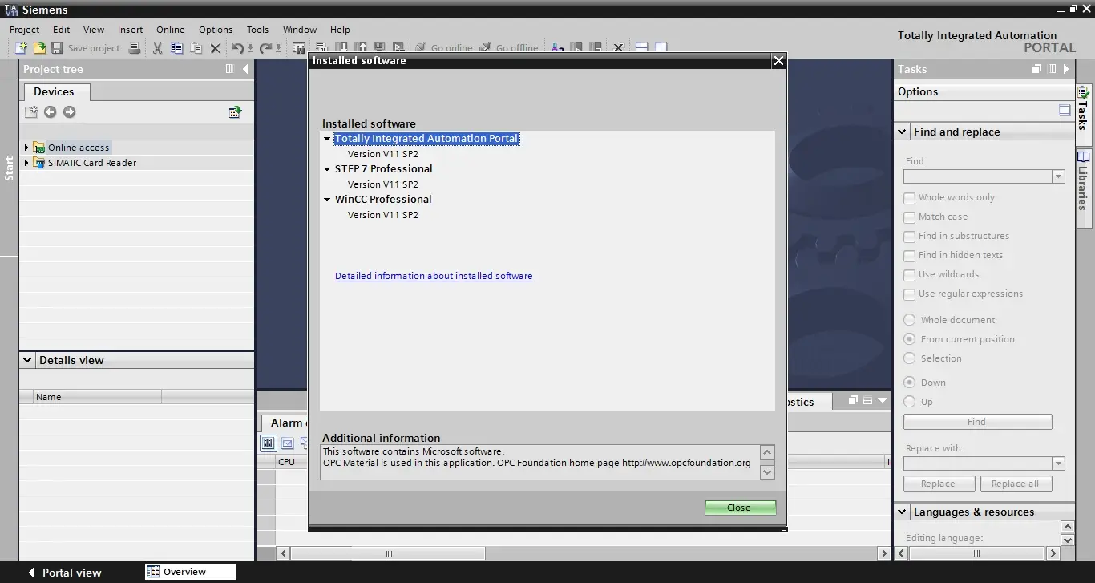The width and height of the screenshot is (1095, 583).
Task: Click the add new item icon in Project tree
Action: coord(30,112)
